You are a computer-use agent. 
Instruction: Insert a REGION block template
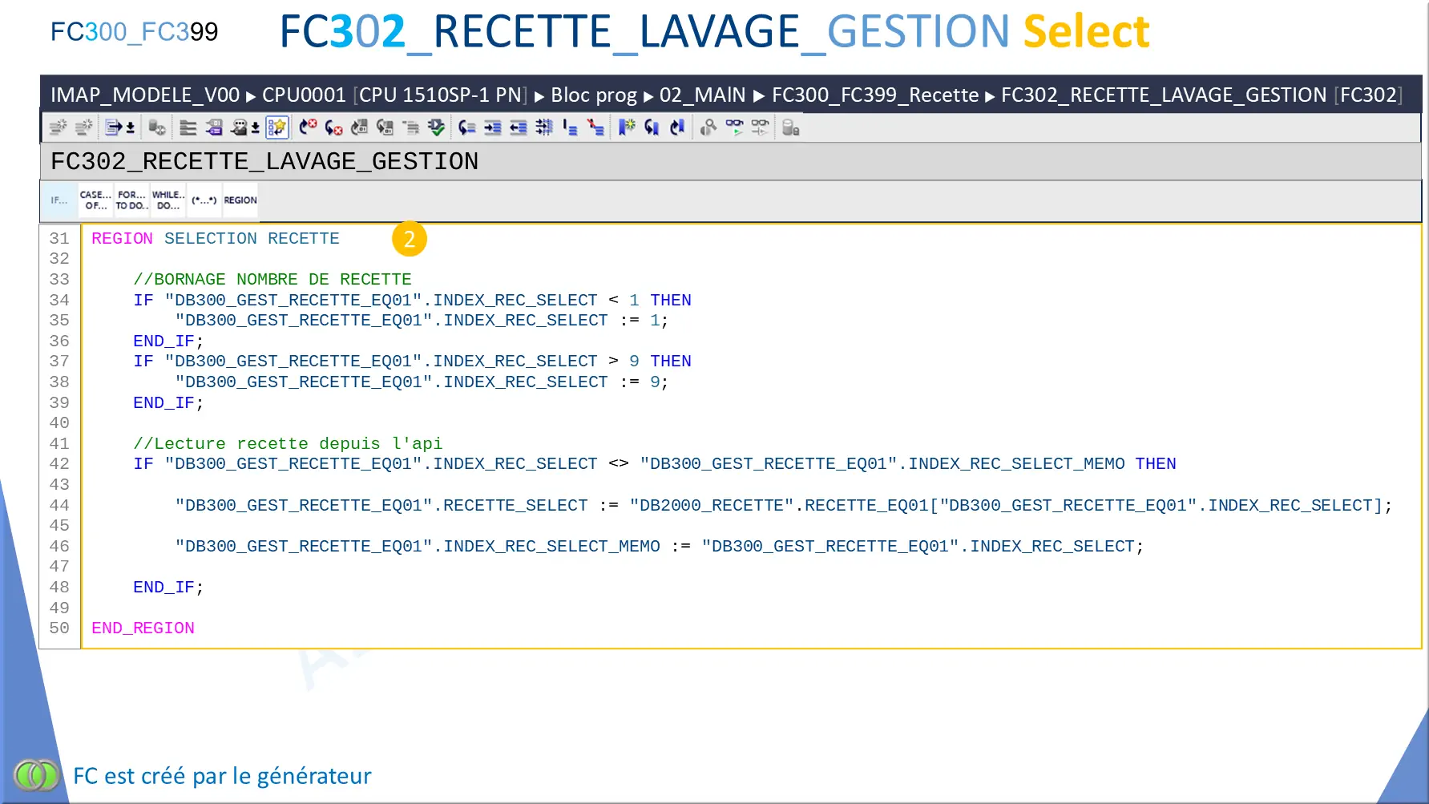pyautogui.click(x=240, y=200)
